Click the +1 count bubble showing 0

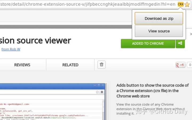click(x=189, y=65)
